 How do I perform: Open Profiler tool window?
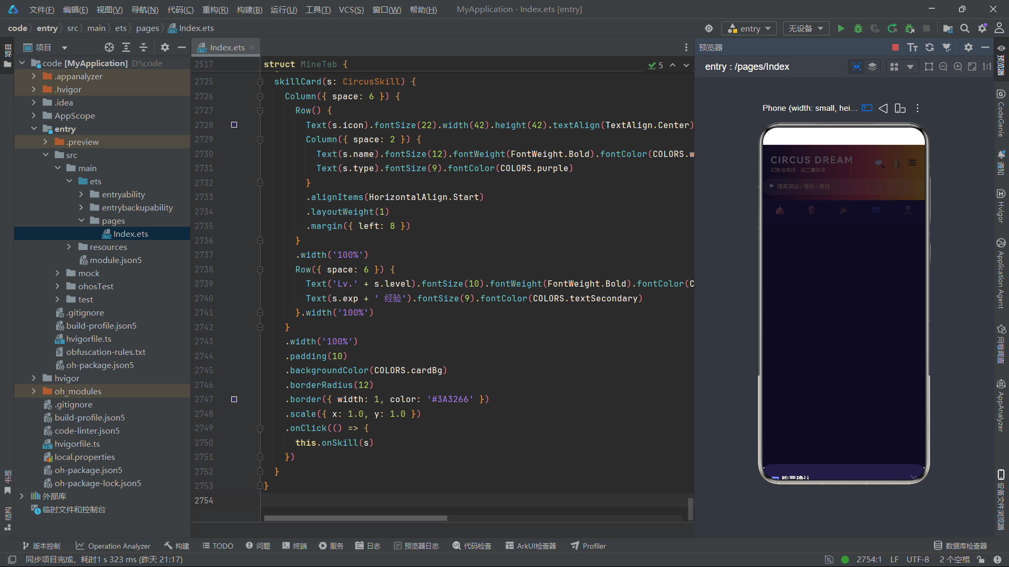pos(588,546)
